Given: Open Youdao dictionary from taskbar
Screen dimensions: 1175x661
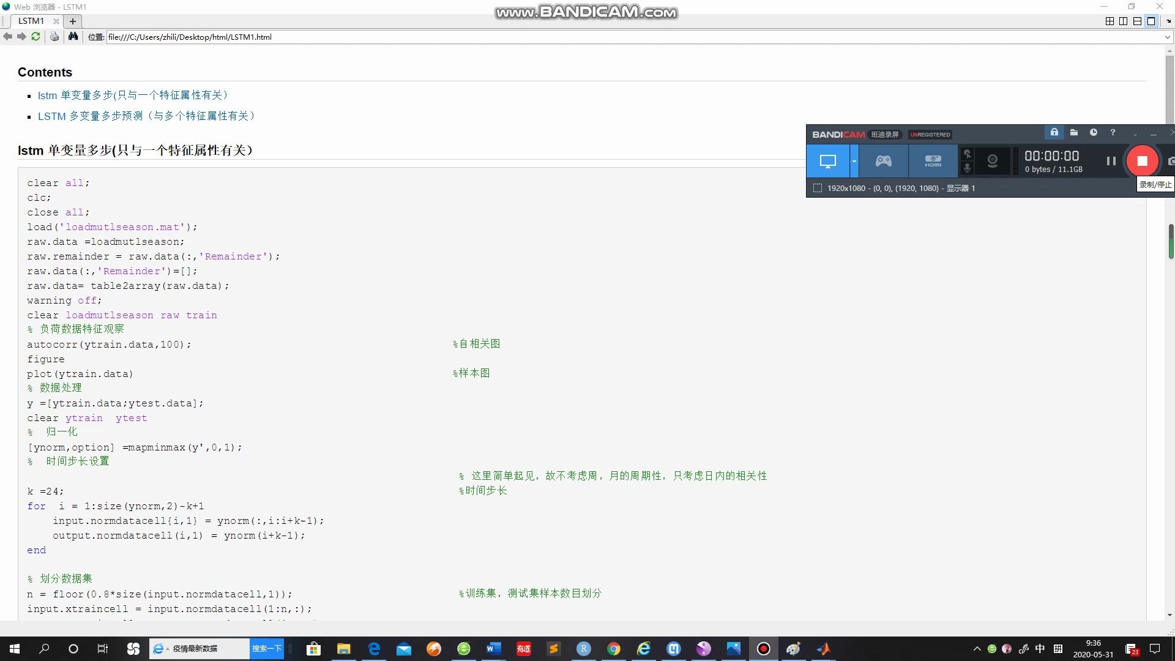Looking at the screenshot, I should pyautogui.click(x=523, y=649).
